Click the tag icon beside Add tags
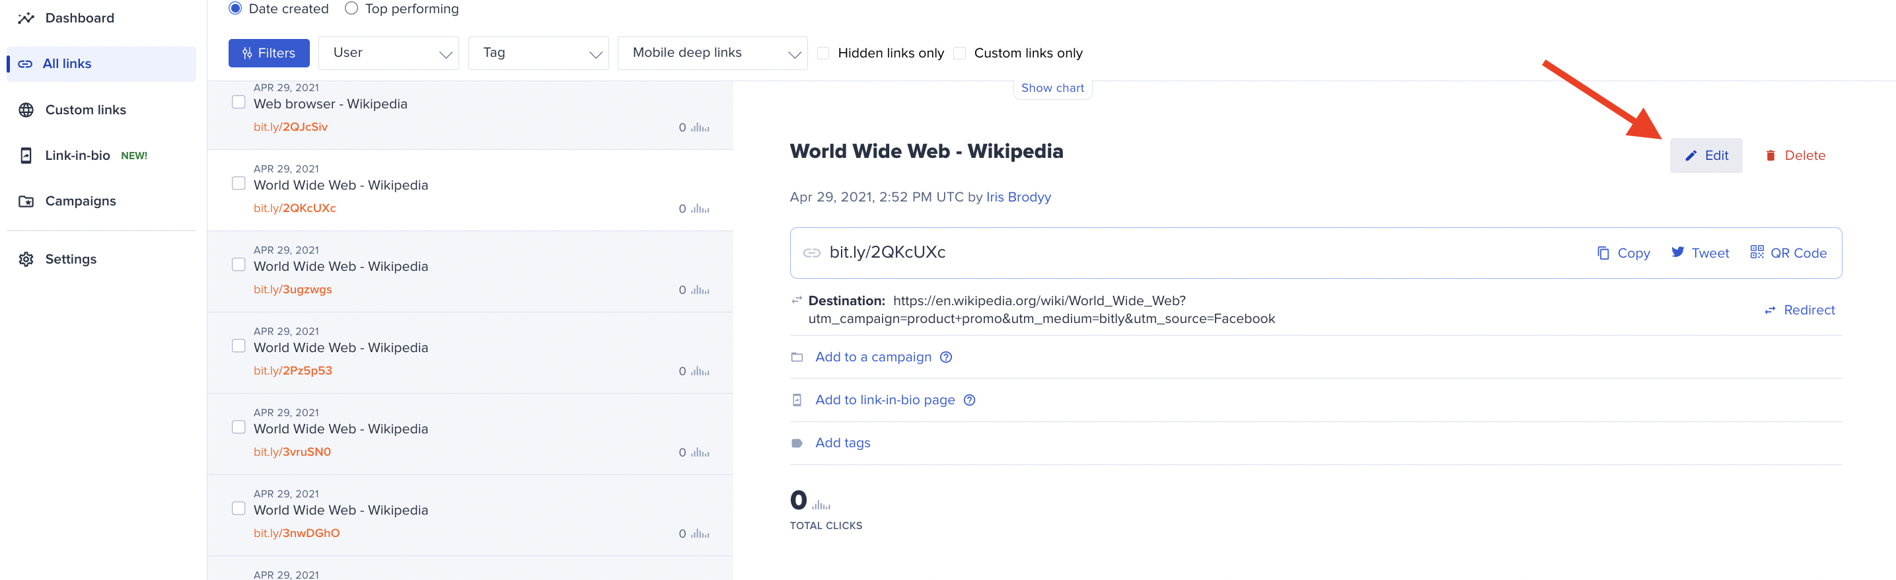 tap(796, 444)
